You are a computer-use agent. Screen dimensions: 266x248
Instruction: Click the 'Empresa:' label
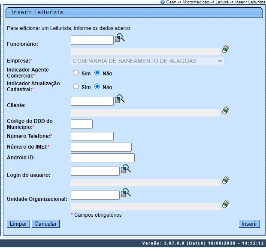19,61
